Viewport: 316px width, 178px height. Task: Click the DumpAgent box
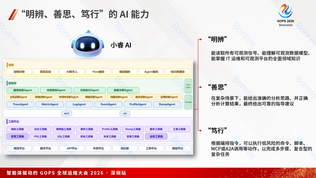click(167, 104)
